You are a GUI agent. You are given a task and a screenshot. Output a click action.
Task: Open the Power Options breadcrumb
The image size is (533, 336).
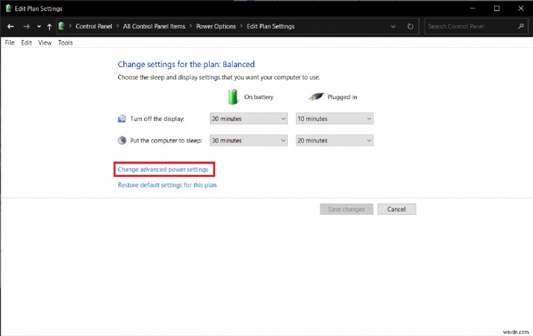pos(216,27)
